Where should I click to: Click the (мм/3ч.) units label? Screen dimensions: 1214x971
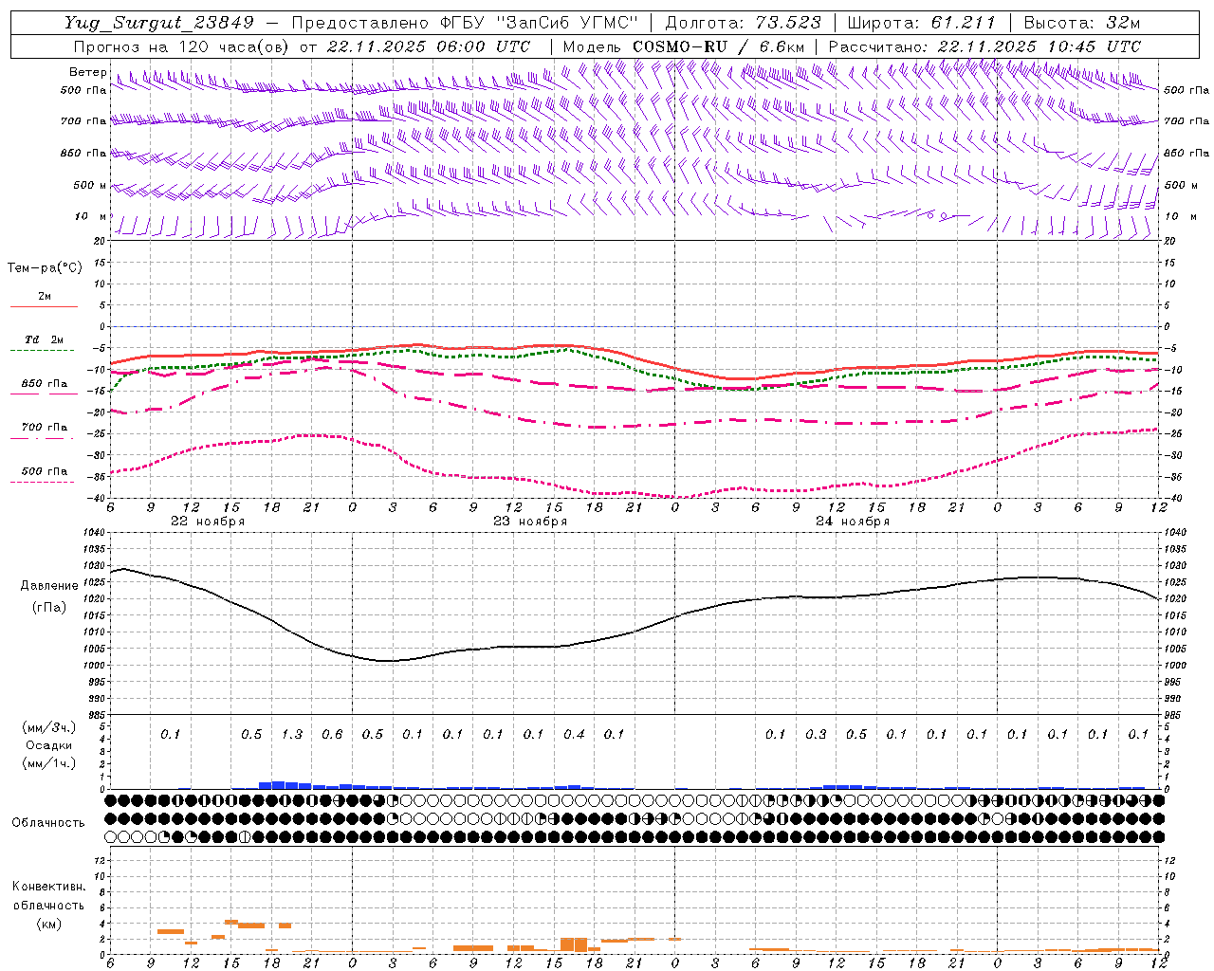click(x=48, y=727)
